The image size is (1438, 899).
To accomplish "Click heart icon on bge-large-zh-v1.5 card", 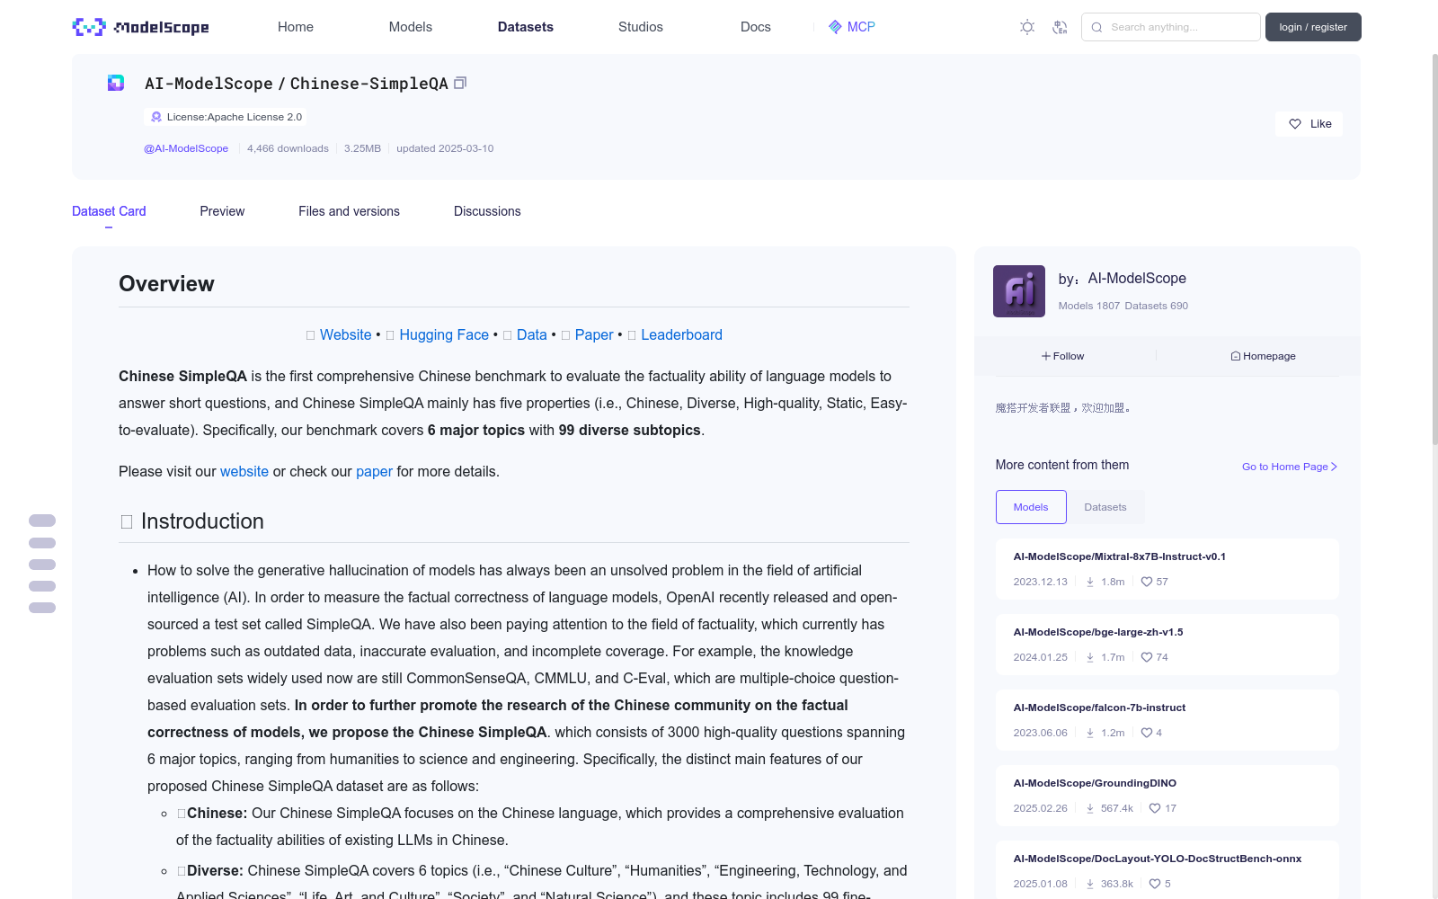I will 1147,657.
